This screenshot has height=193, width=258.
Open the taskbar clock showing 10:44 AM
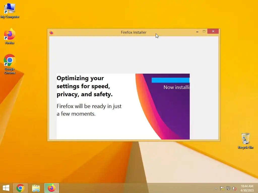(x=247, y=188)
